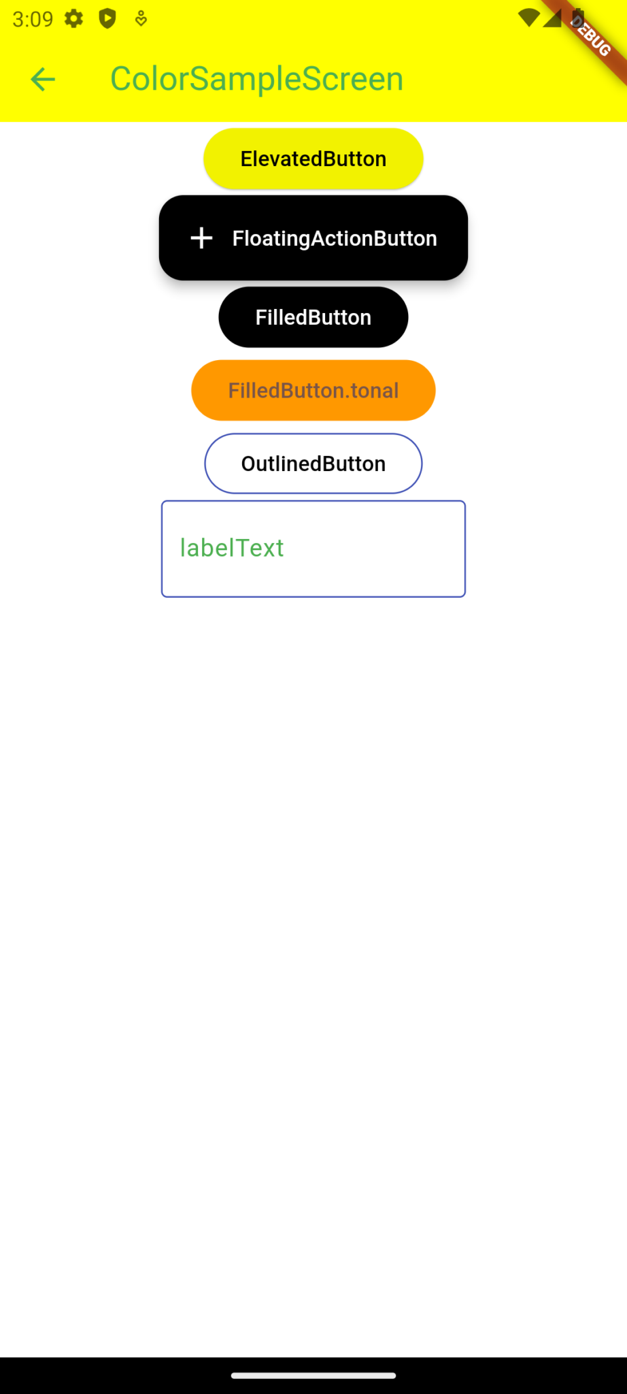
Task: Tap the settings gear in the status bar
Action: click(x=75, y=19)
